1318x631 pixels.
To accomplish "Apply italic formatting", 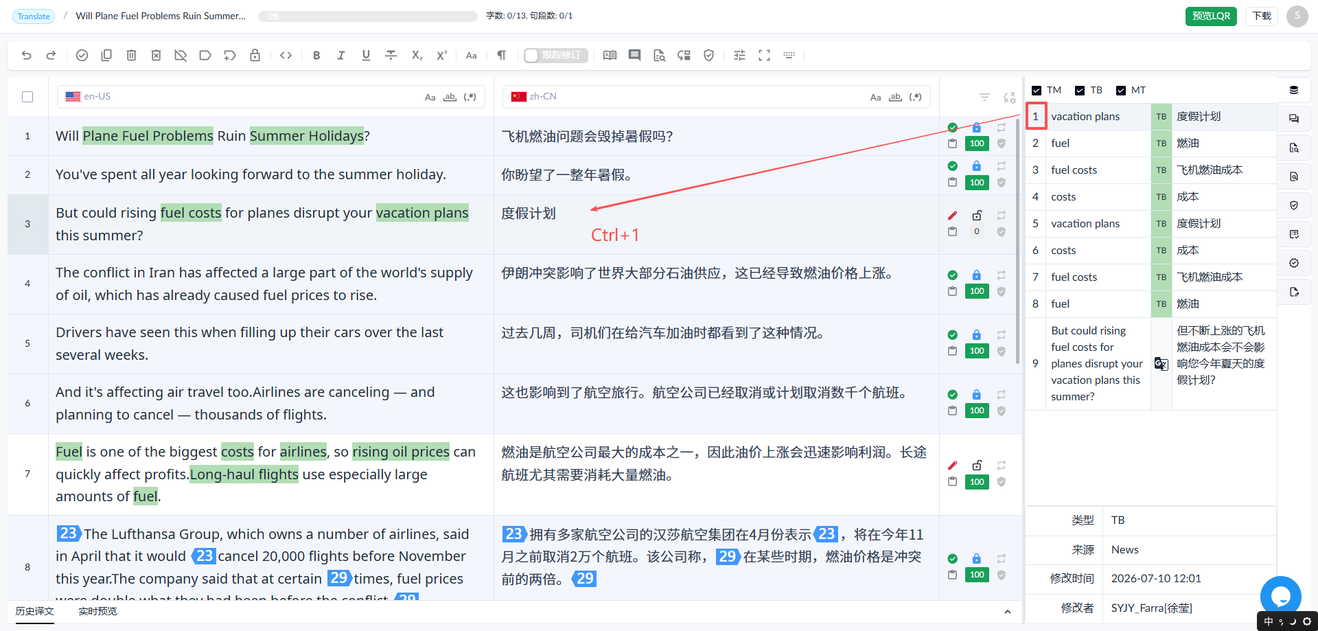I will pos(341,56).
